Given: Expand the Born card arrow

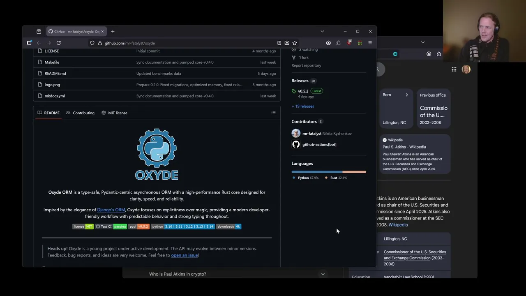Looking at the screenshot, I should [407, 95].
